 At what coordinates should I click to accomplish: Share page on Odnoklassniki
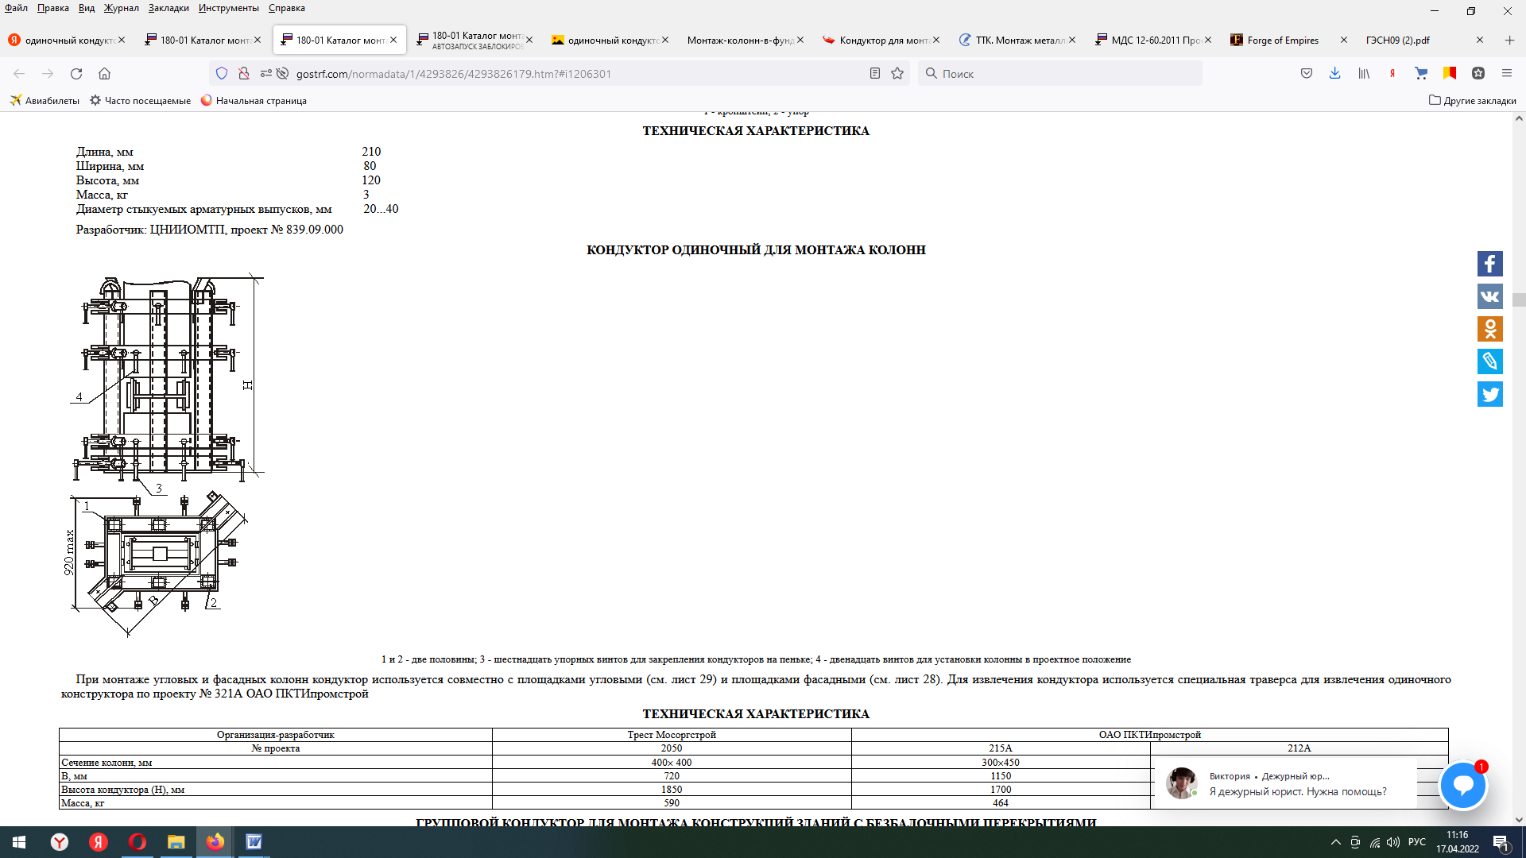1490,329
